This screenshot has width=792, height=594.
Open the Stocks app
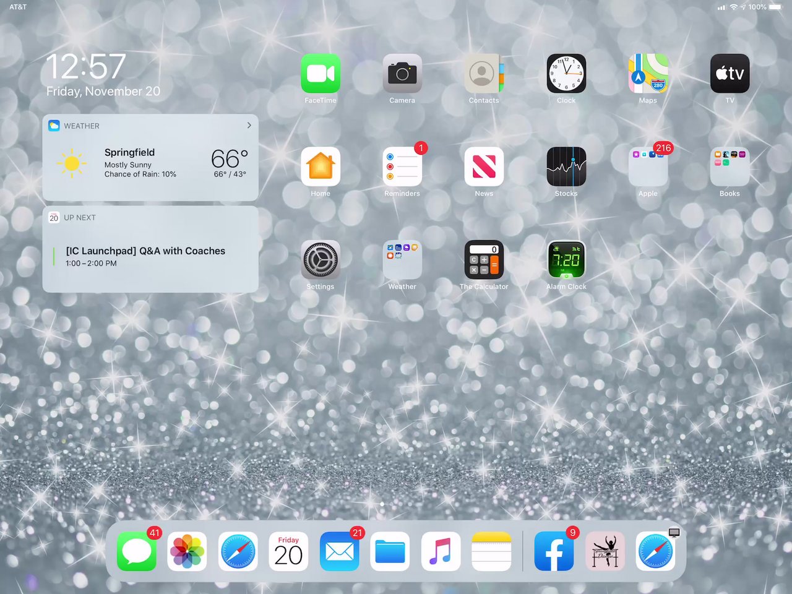coord(566,166)
